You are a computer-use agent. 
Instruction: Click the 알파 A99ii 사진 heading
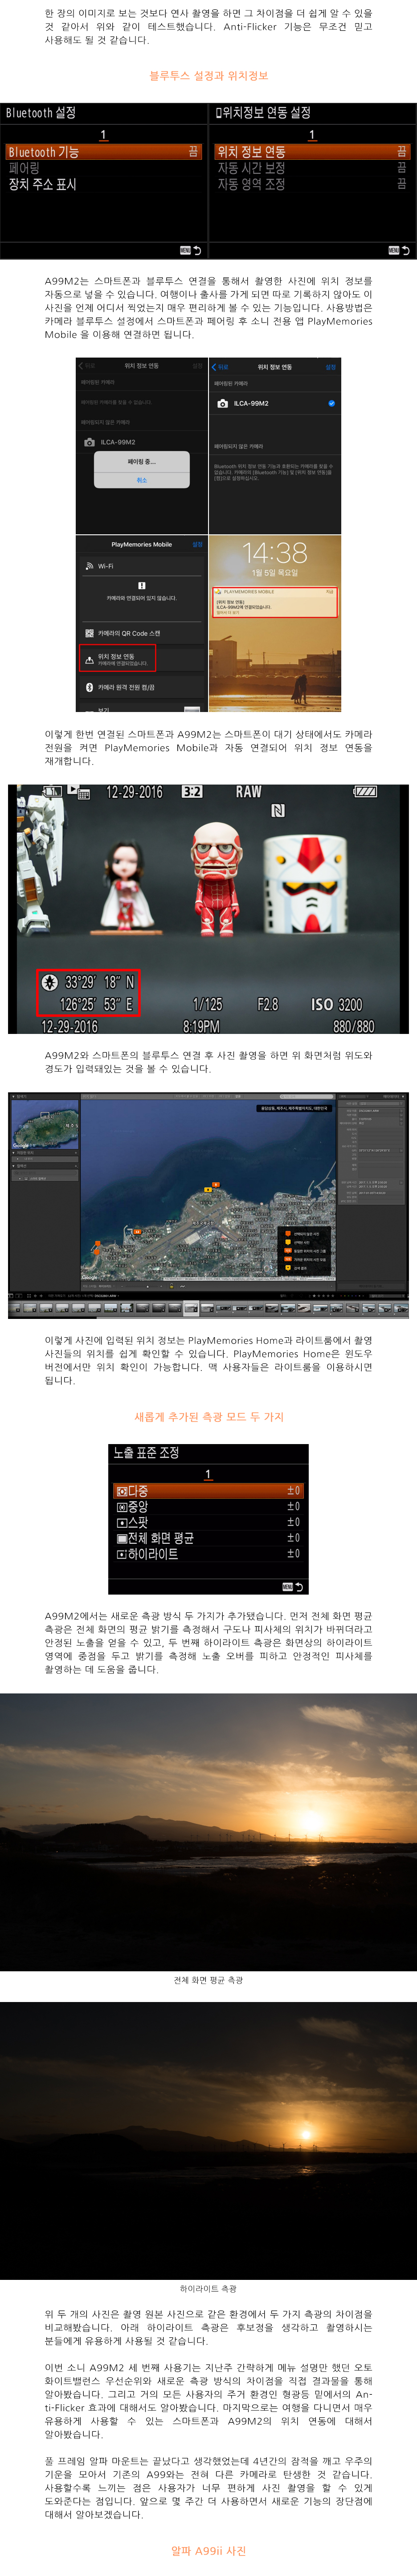(x=208, y=2550)
